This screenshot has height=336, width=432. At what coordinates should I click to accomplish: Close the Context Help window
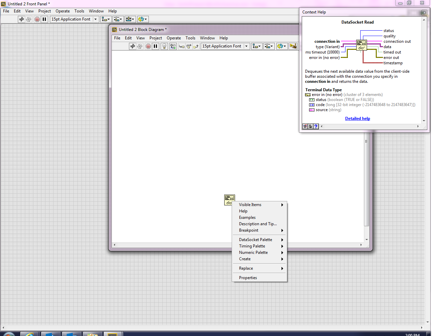424,12
